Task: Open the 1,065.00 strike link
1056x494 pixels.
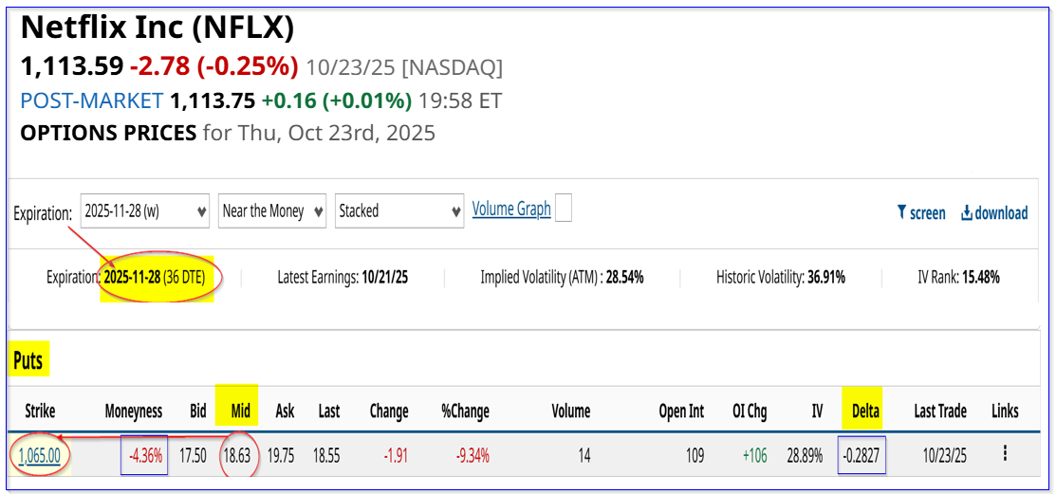Action: pyautogui.click(x=38, y=455)
